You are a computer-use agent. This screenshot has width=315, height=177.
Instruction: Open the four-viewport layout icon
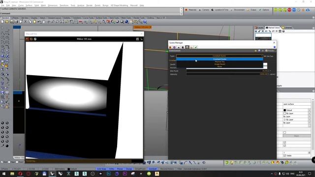click(x=76, y=22)
